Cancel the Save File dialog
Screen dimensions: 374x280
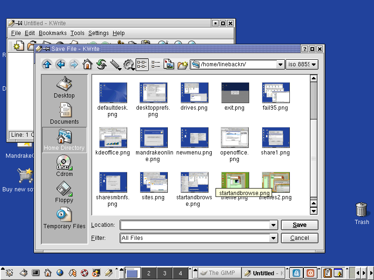coord(299,238)
